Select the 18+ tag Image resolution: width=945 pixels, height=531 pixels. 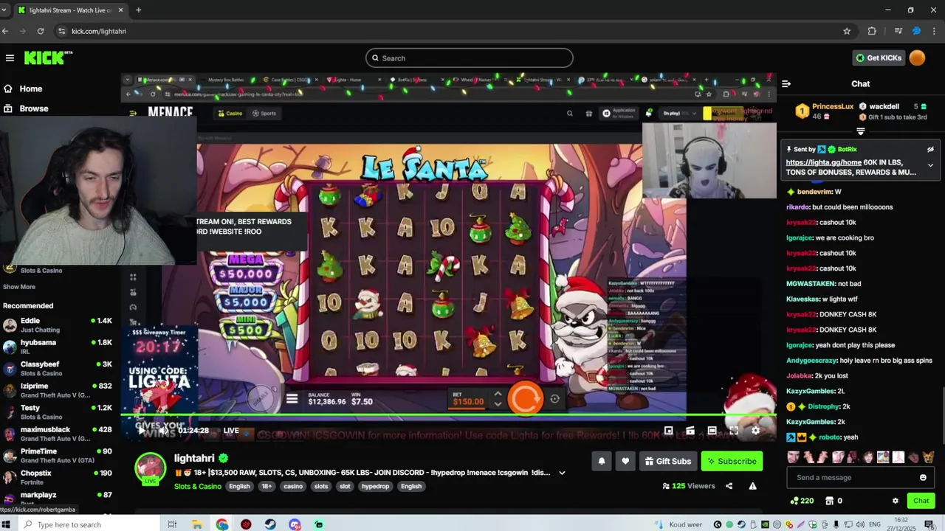(x=267, y=486)
